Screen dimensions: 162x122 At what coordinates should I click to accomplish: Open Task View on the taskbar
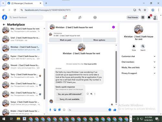11,119
